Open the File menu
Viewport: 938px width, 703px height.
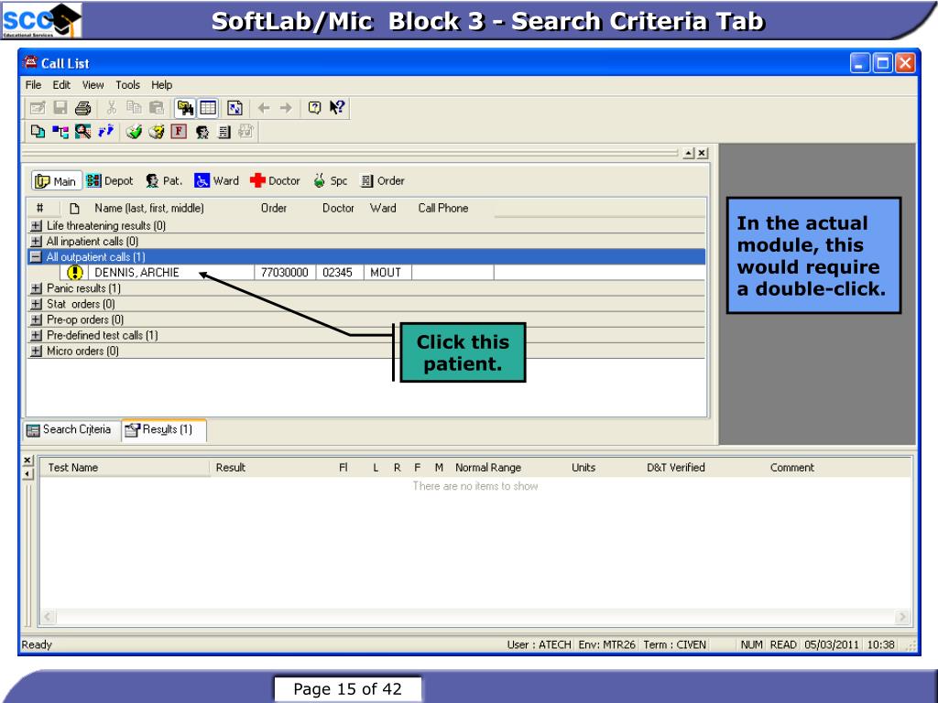[34, 85]
